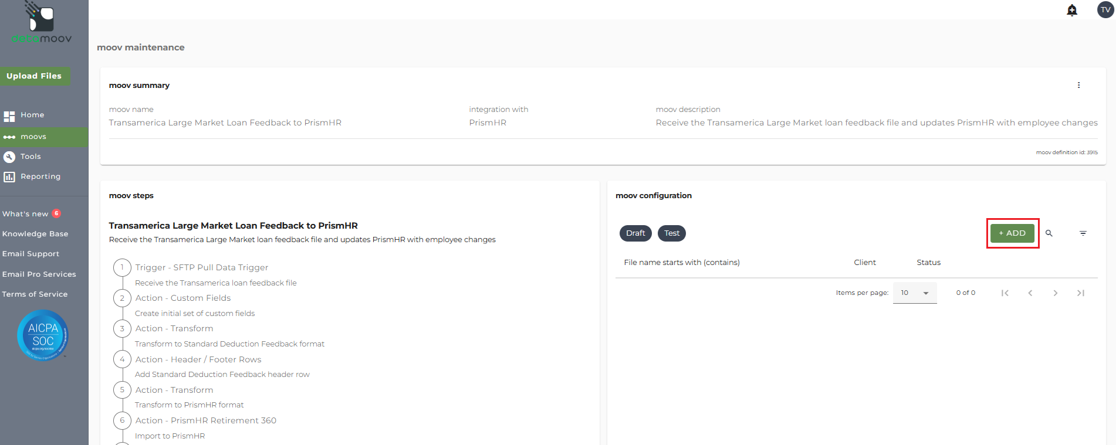This screenshot has height=445, width=1116.
Task: Go to the last page of results
Action: point(1081,293)
